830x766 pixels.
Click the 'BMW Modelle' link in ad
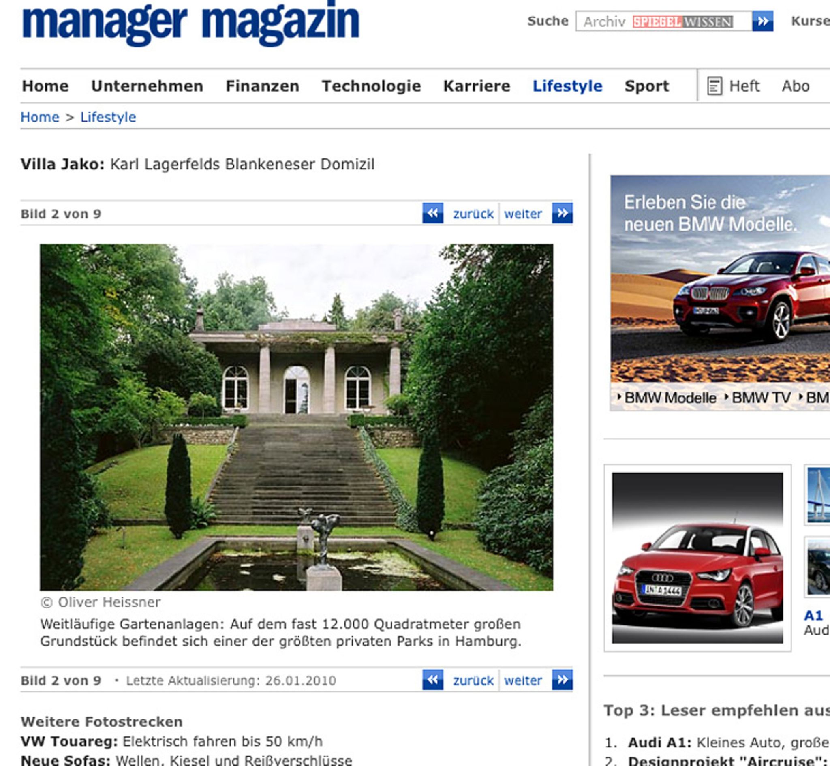670,398
